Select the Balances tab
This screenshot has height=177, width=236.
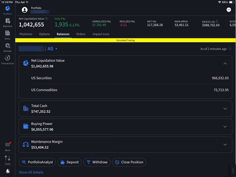click(x=63, y=34)
